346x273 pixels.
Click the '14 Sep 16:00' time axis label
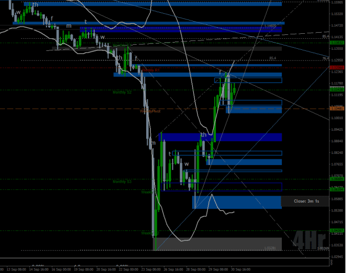pyautogui.click(x=39, y=270)
